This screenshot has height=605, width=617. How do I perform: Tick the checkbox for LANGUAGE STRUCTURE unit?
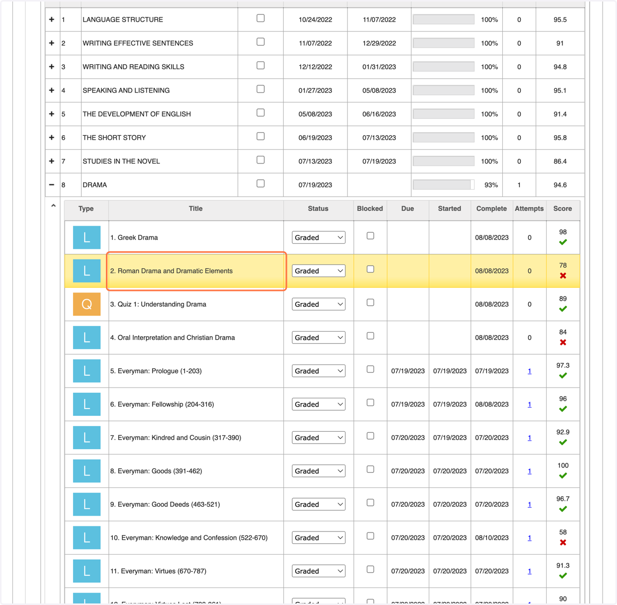261,19
